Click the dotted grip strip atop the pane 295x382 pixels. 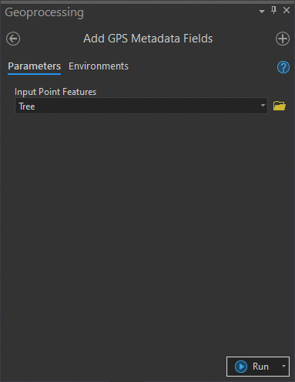click(x=147, y=2)
